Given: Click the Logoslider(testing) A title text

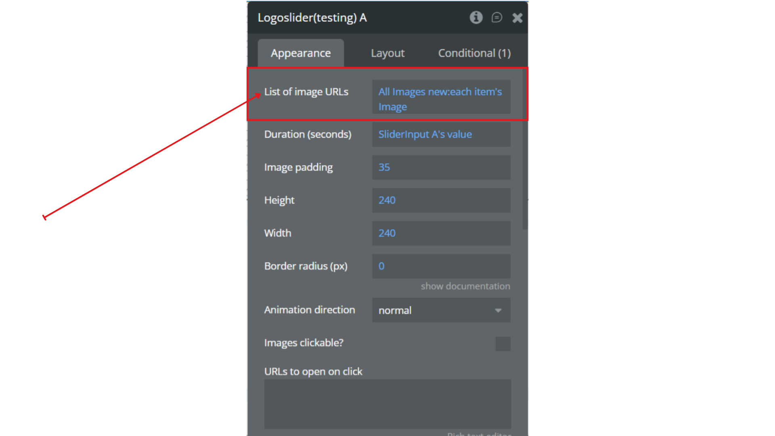Looking at the screenshot, I should (x=312, y=18).
